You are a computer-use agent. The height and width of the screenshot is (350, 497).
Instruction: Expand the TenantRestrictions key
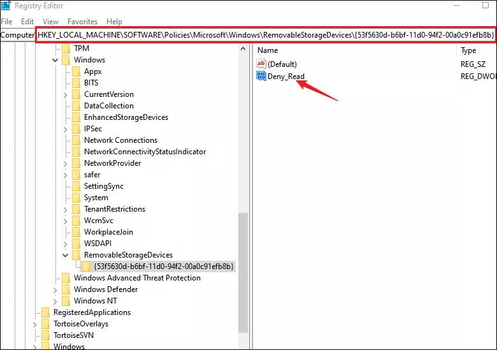click(65, 209)
